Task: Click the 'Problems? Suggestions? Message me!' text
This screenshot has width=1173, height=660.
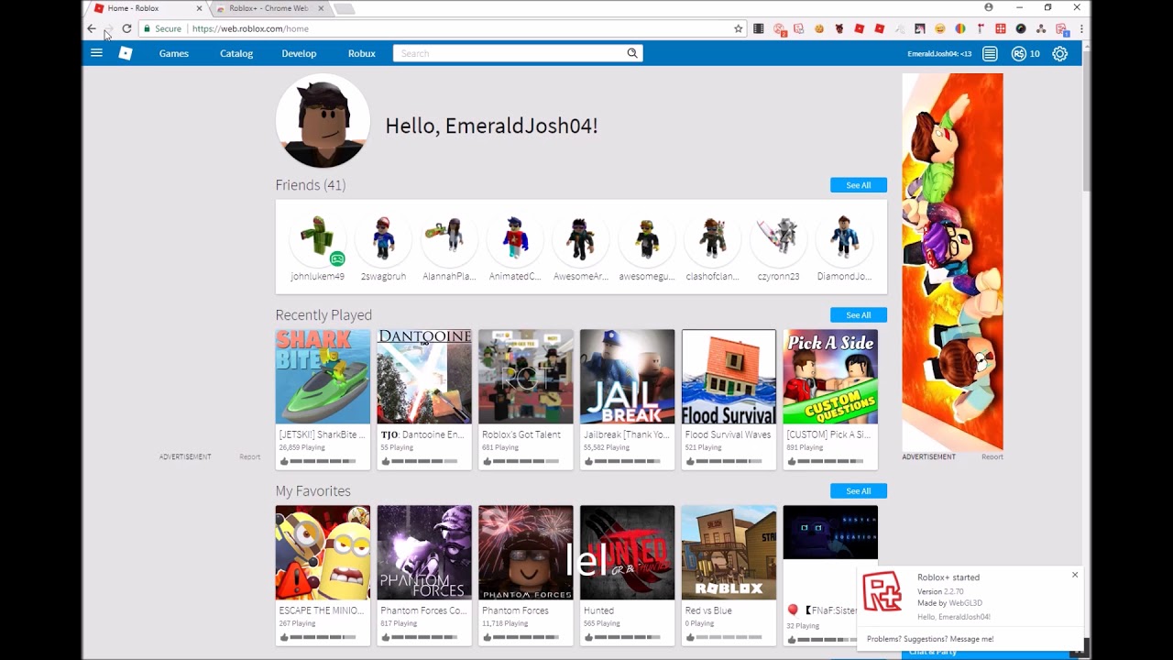Action: [x=930, y=639]
